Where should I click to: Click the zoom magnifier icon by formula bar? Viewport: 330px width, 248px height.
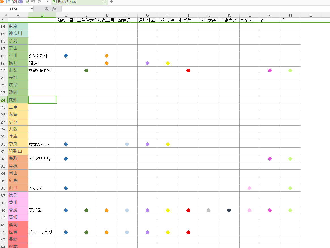click(x=47, y=8)
